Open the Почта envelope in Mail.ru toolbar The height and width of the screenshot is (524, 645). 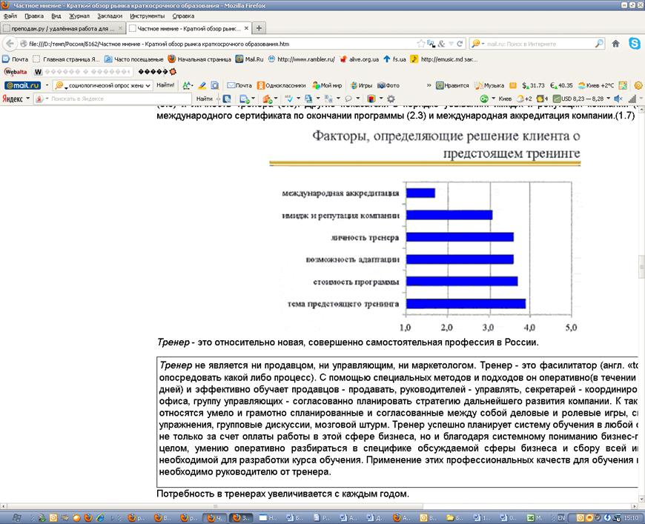(239, 85)
